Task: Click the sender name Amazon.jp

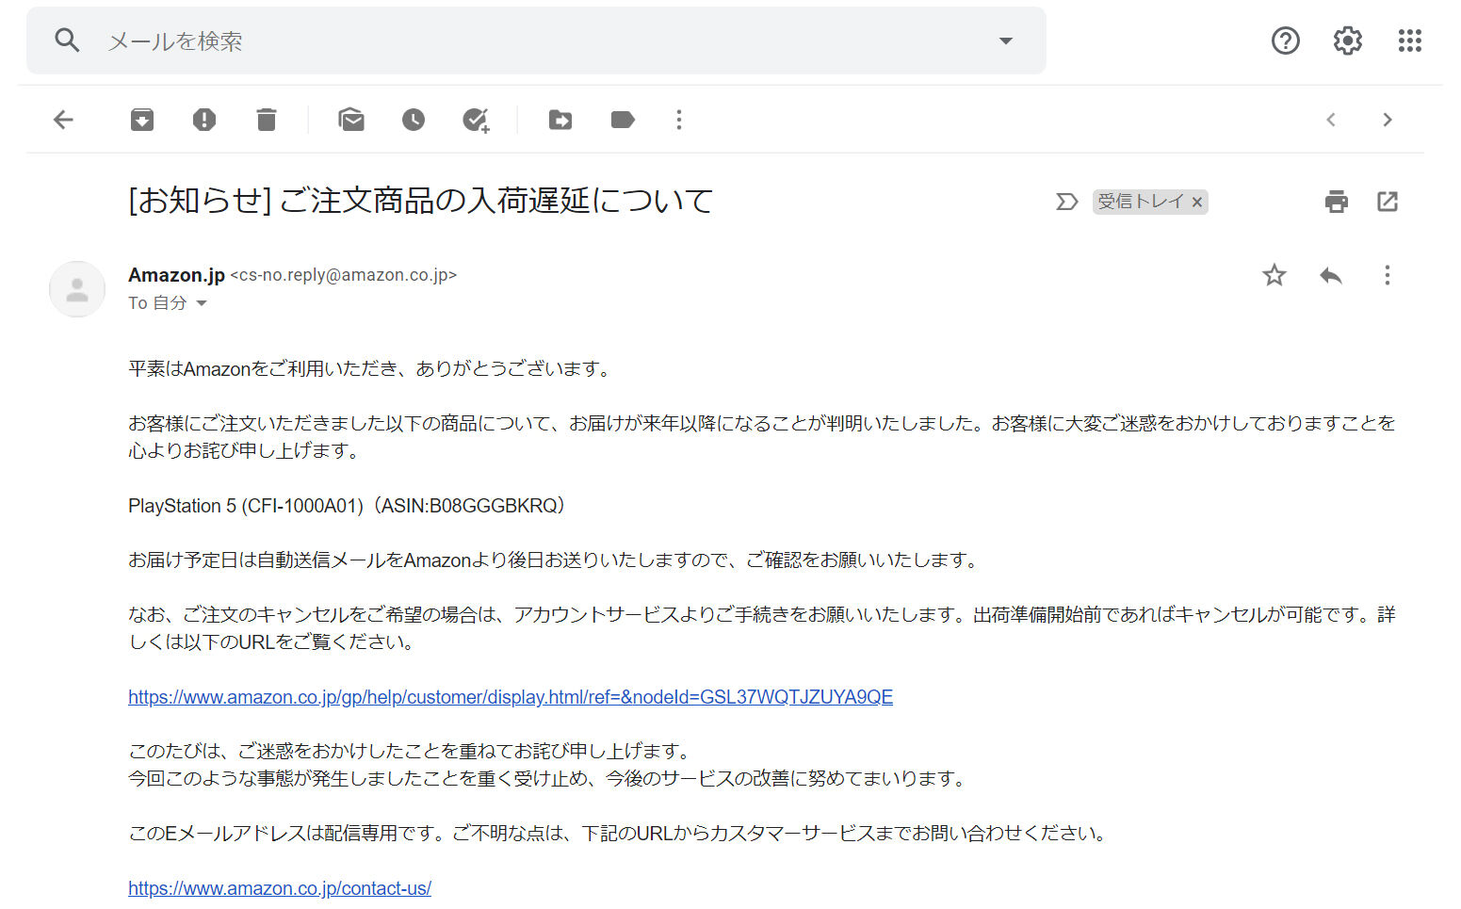Action: tap(176, 275)
